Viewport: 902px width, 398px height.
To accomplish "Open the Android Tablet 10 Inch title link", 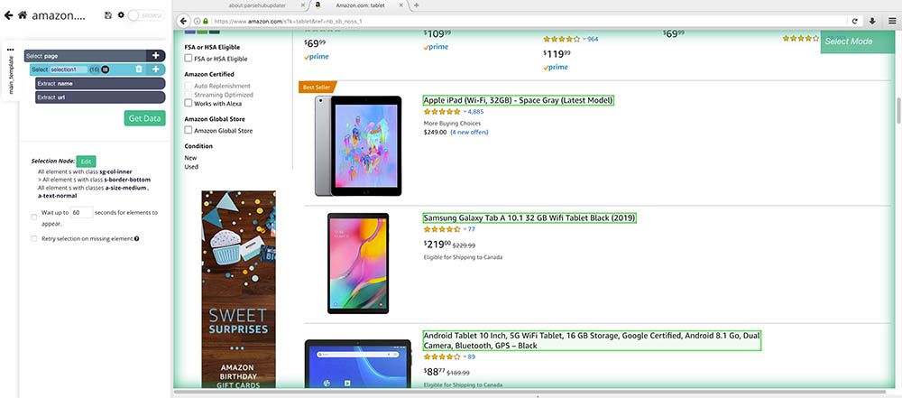I will (x=592, y=340).
